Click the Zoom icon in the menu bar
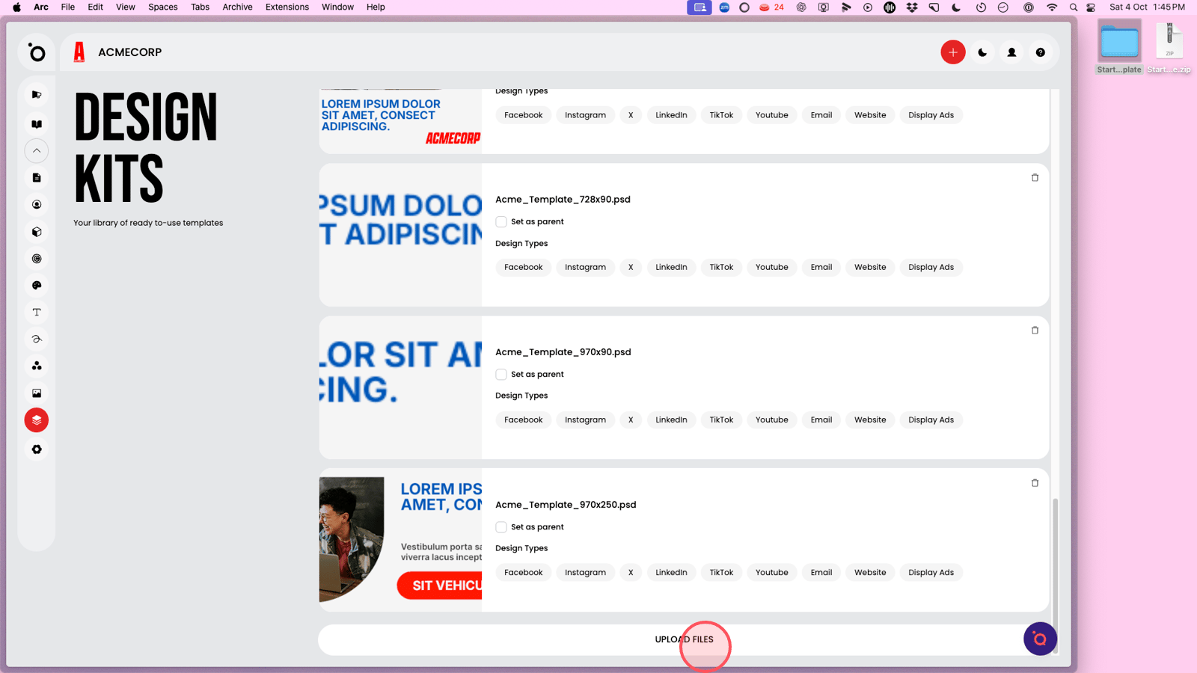 [x=724, y=7]
